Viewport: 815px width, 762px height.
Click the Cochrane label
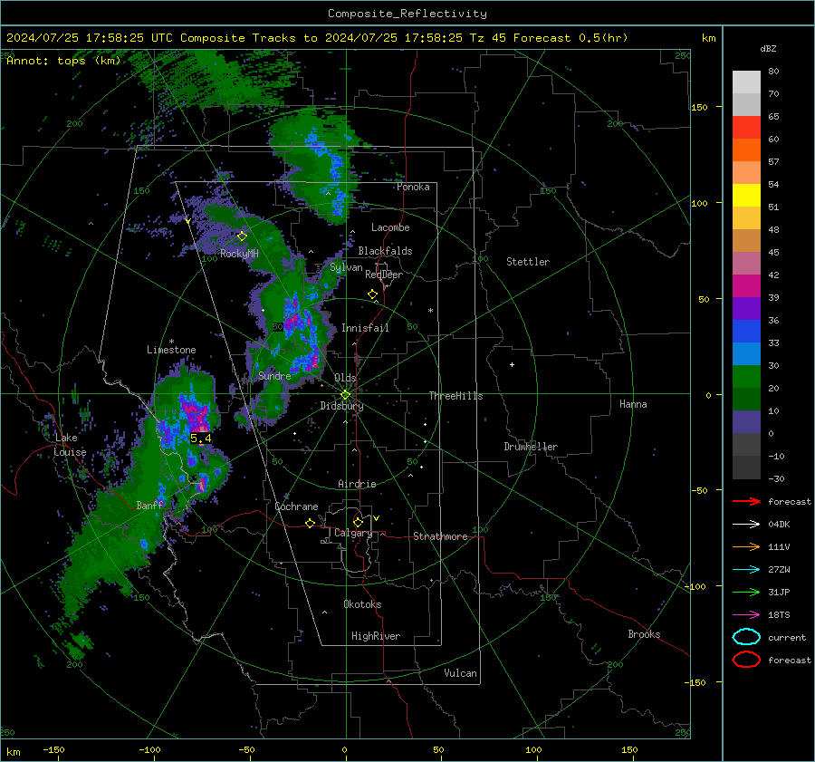(x=296, y=506)
